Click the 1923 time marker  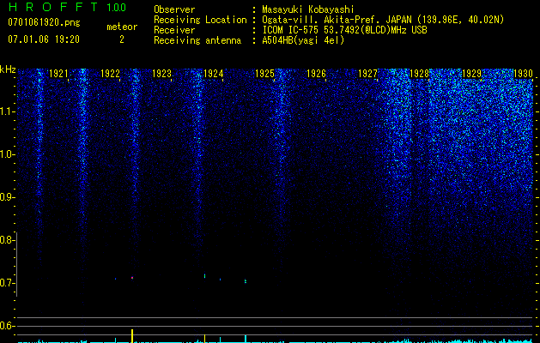tap(161, 74)
